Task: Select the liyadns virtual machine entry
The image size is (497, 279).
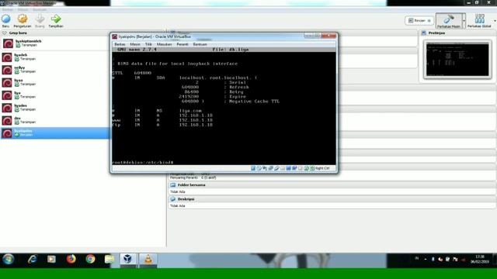Action: pos(55,108)
